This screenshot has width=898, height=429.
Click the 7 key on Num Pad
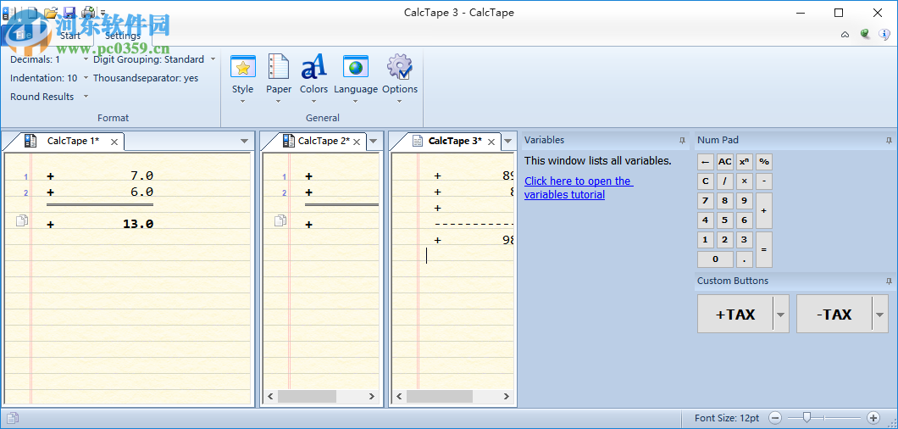(705, 201)
